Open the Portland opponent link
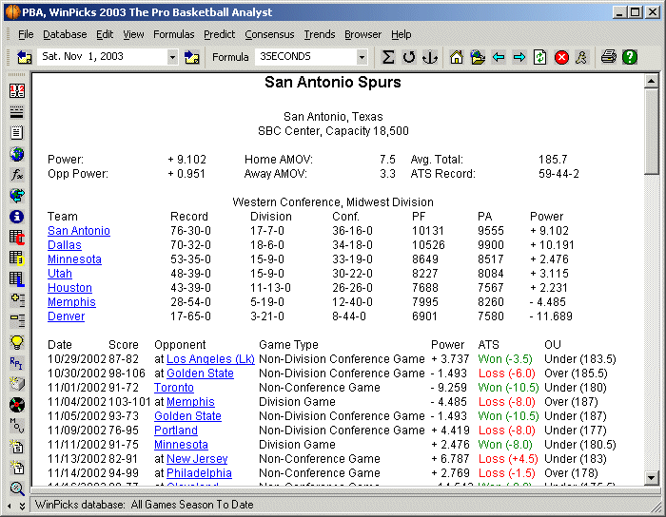This screenshot has width=666, height=517. click(x=175, y=431)
